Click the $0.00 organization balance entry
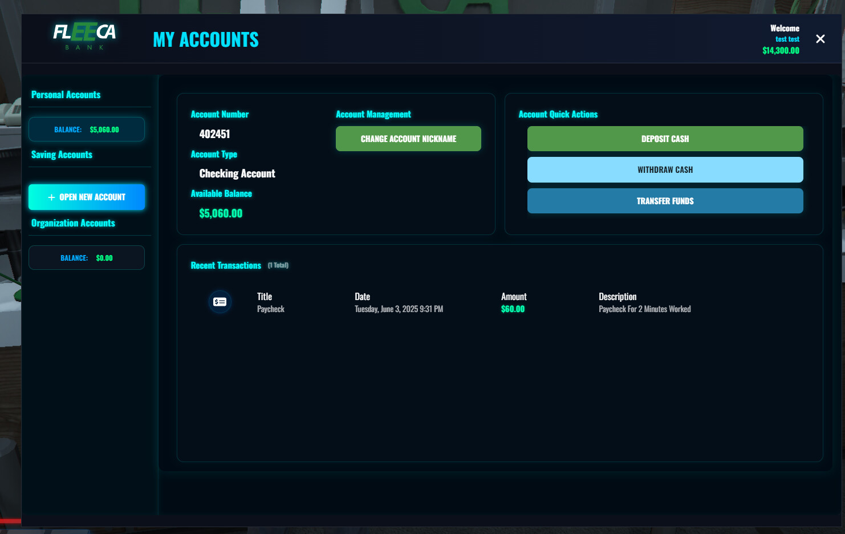This screenshot has height=534, width=845. [x=86, y=257]
